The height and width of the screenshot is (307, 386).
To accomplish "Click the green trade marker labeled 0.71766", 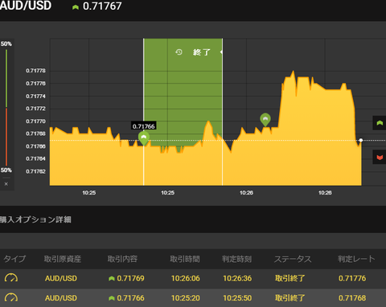I will (x=144, y=138).
